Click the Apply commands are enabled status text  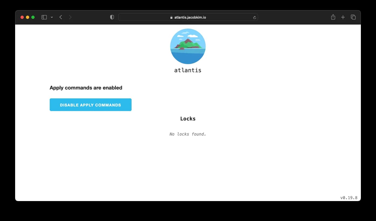86,88
